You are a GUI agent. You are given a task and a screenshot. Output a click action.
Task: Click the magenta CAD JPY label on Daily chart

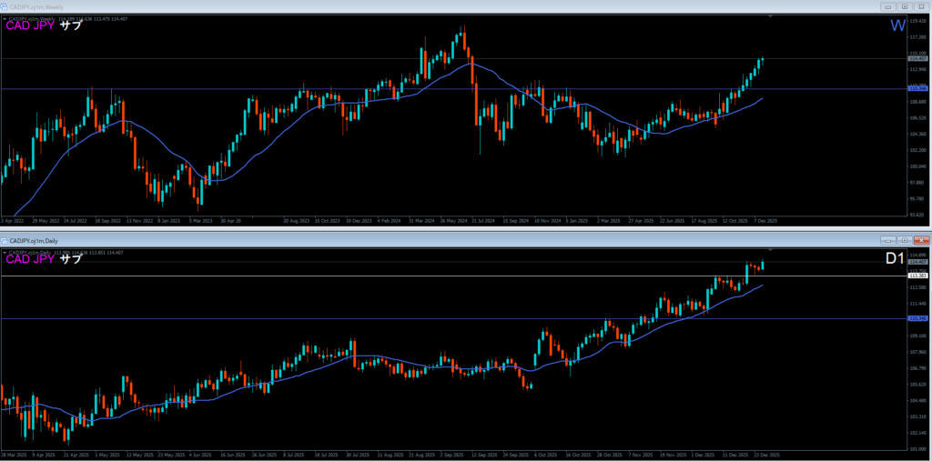click(x=29, y=259)
